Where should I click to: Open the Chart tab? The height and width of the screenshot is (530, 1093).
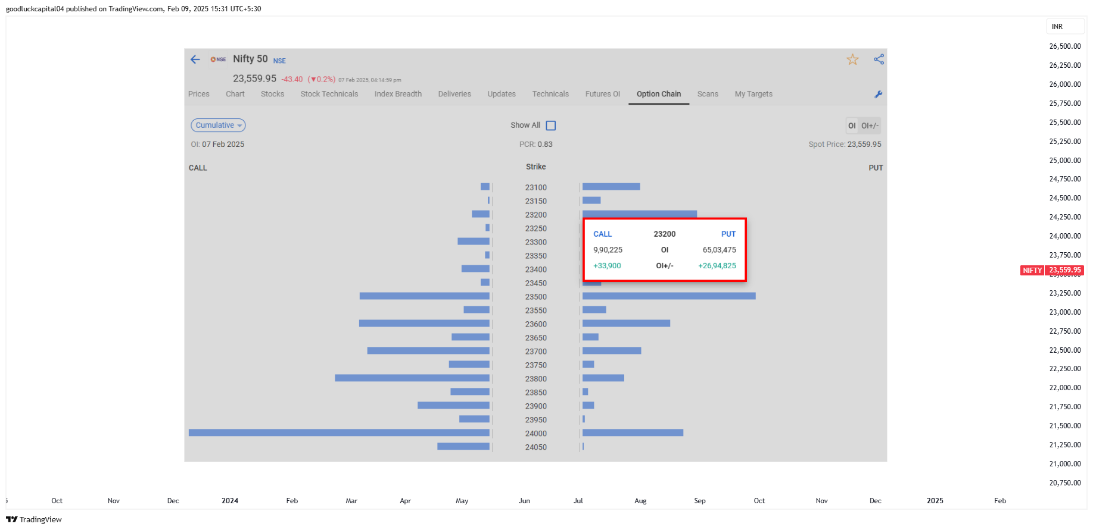[235, 94]
